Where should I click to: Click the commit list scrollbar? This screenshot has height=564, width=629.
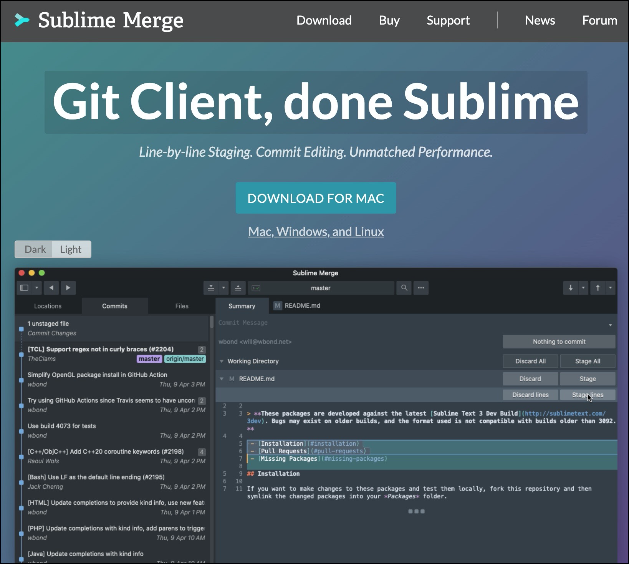212,322
